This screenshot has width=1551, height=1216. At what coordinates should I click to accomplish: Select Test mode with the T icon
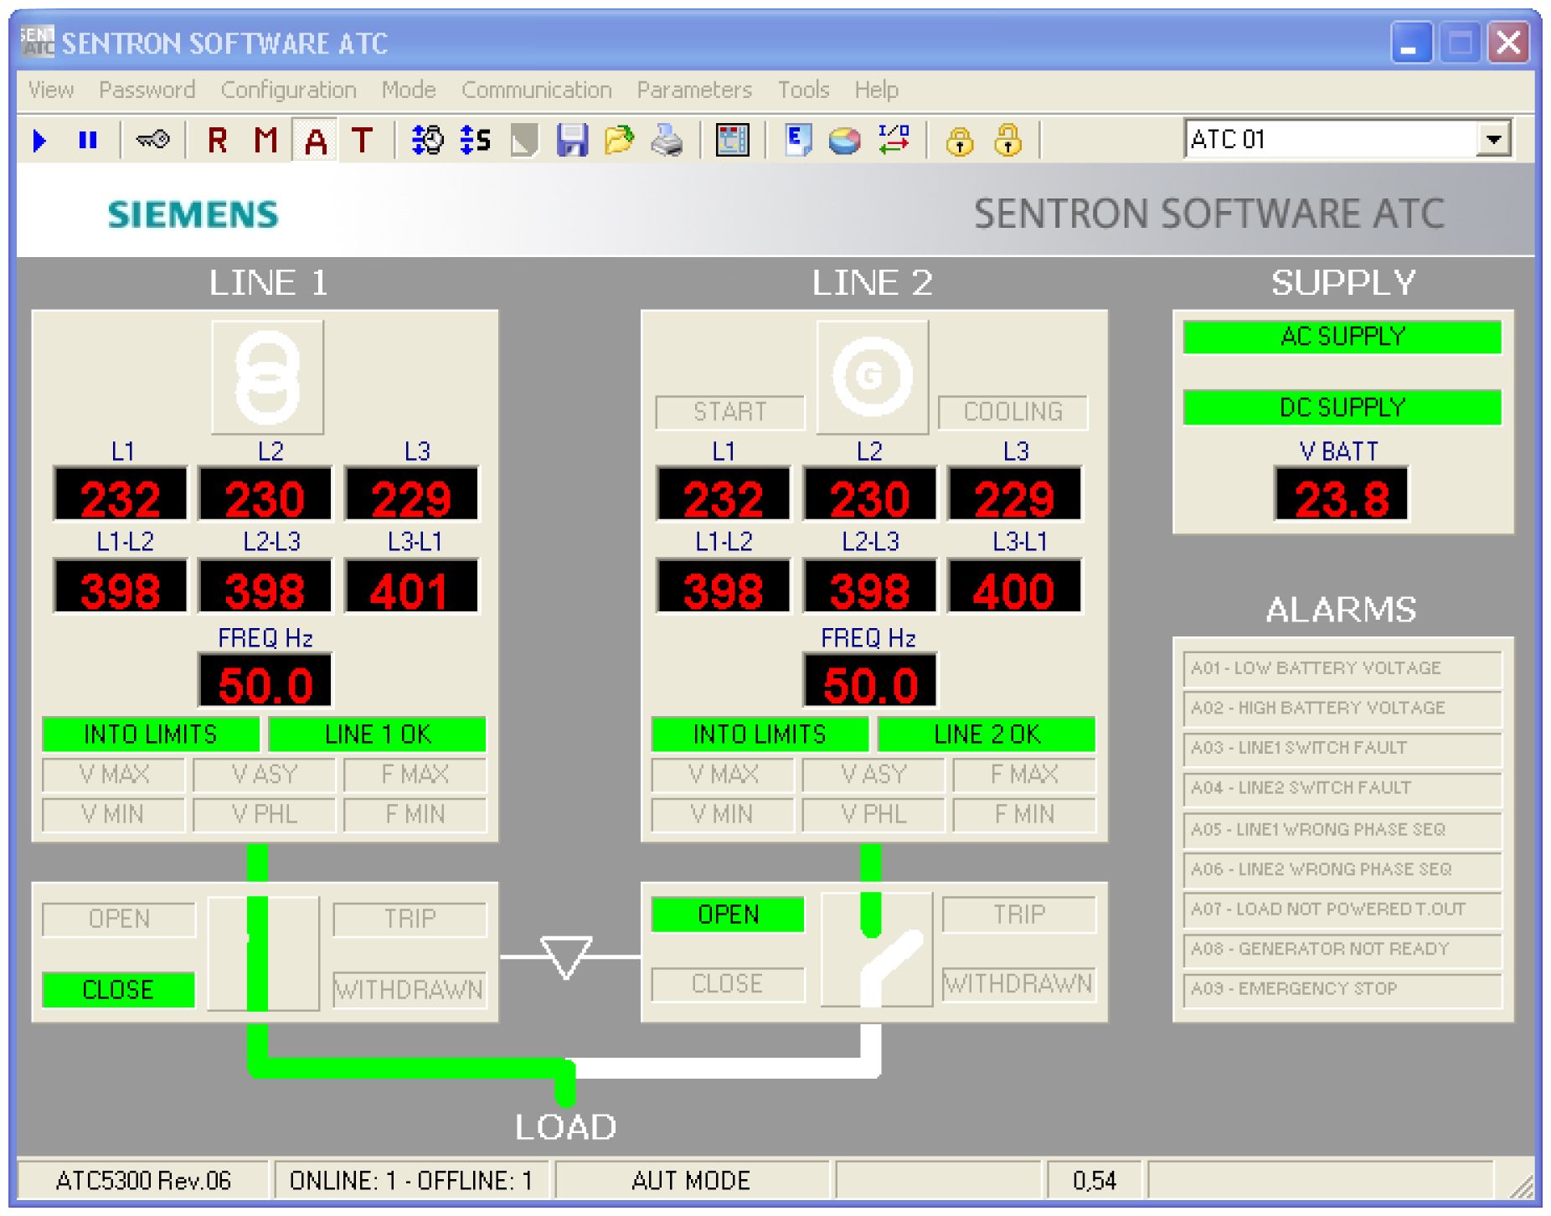coord(363,140)
